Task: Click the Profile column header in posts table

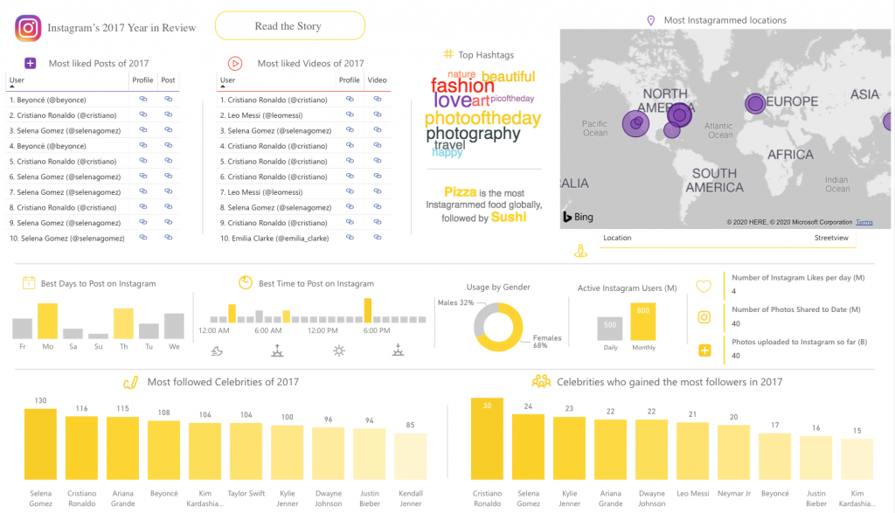Action: (x=142, y=80)
